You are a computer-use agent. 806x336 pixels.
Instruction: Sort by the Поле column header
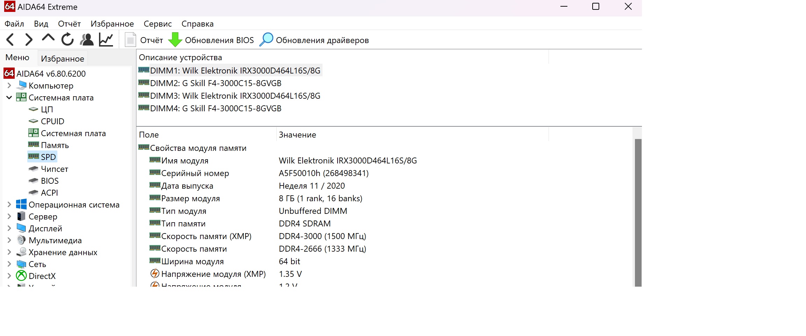click(206, 135)
